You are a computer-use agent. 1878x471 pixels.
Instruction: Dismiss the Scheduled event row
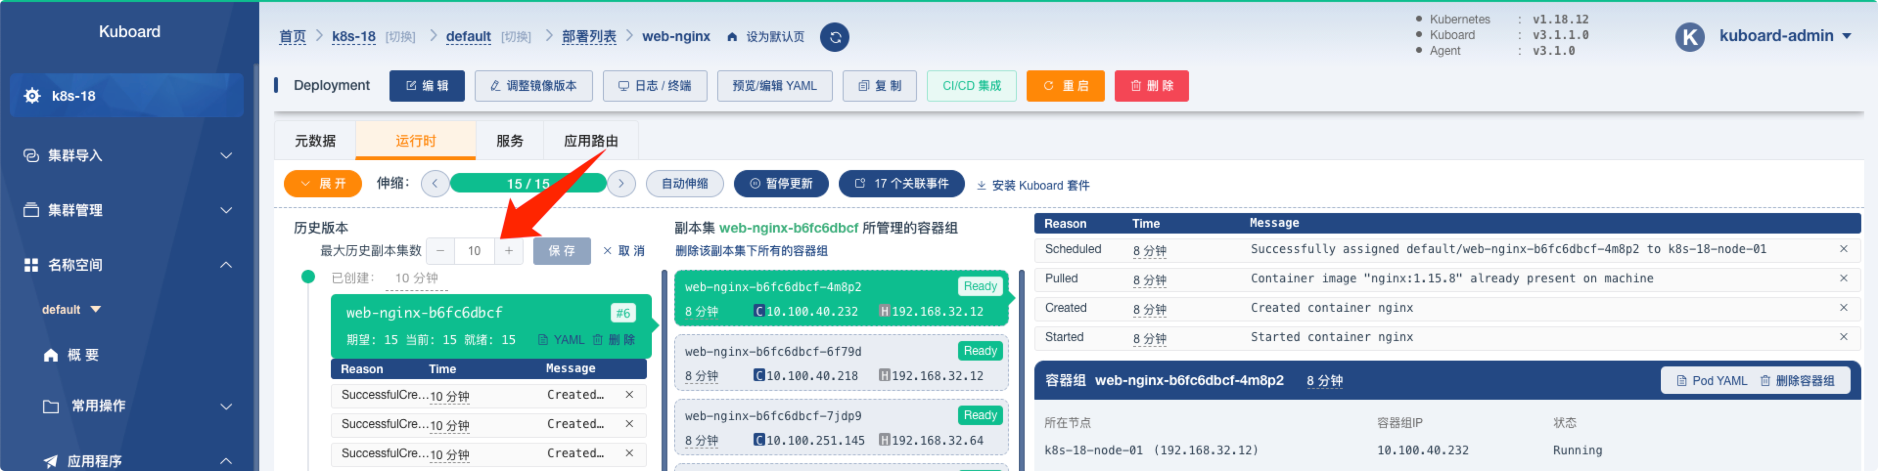[x=1843, y=249]
